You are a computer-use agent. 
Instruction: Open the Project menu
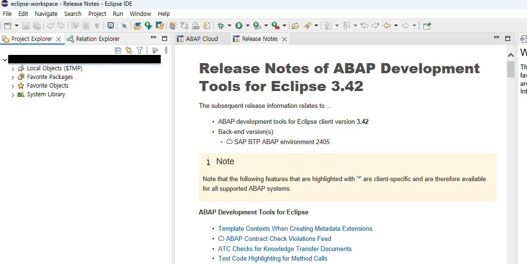(97, 14)
